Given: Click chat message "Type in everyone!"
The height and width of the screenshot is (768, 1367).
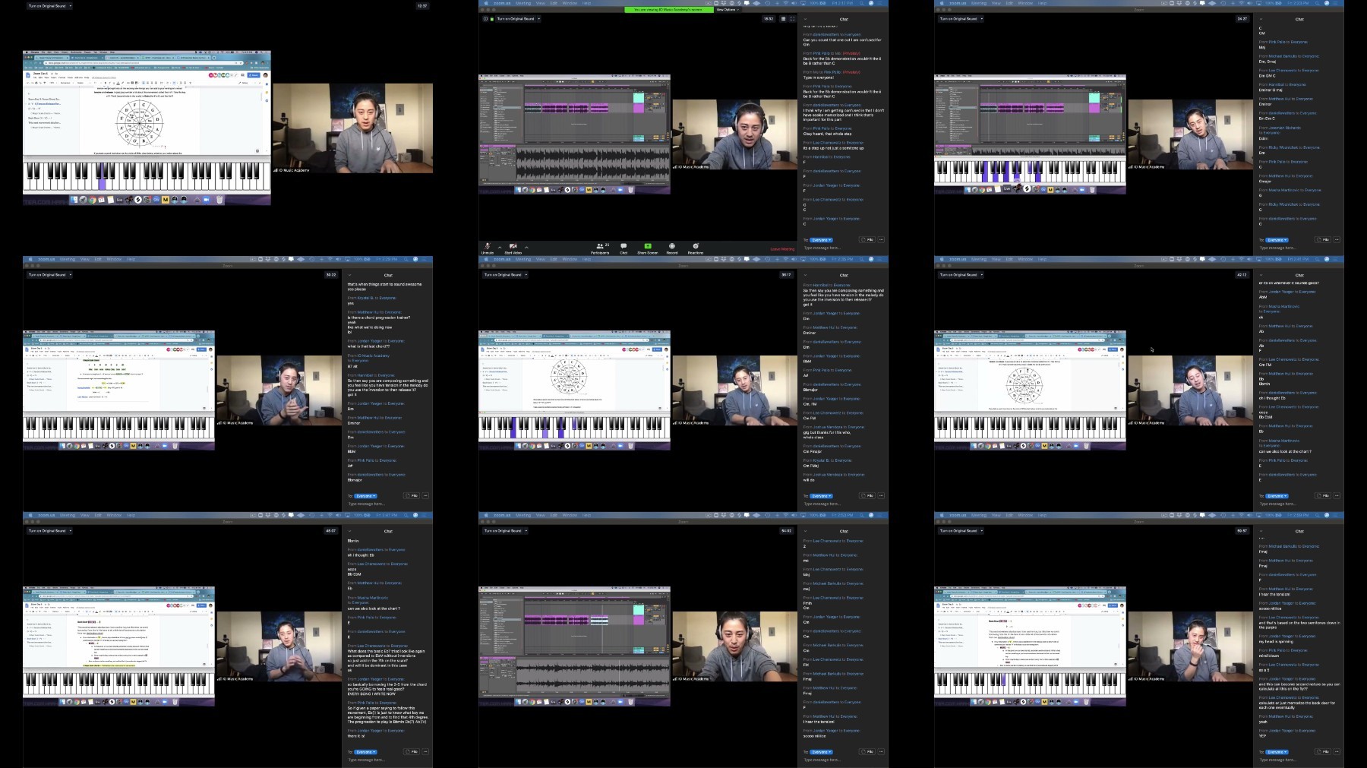Looking at the screenshot, I should pyautogui.click(x=819, y=77).
